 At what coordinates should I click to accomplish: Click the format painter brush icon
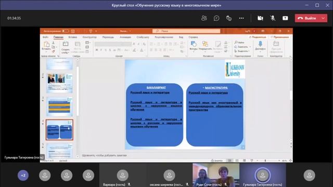(x=53, y=51)
